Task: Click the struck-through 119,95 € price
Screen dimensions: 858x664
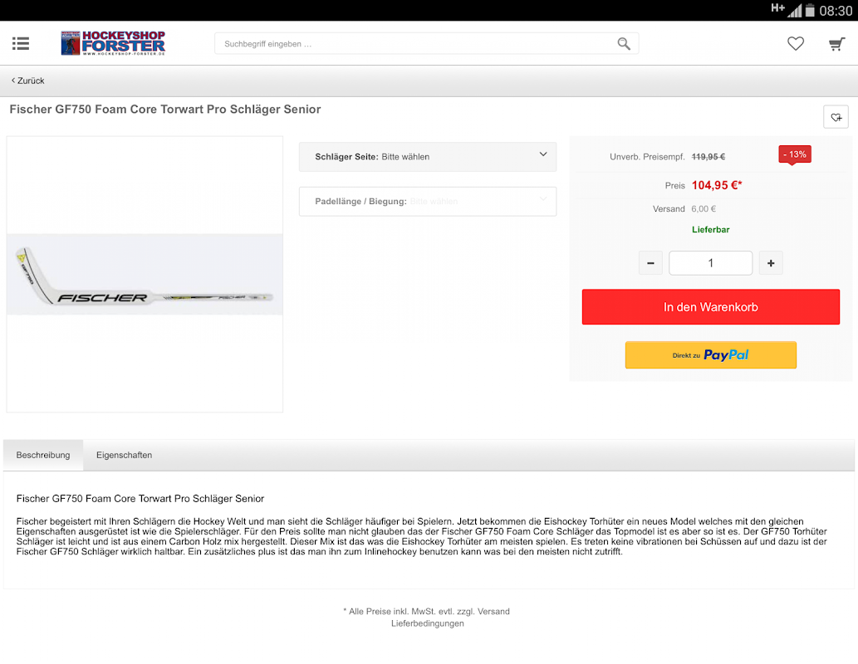Action: (x=708, y=157)
